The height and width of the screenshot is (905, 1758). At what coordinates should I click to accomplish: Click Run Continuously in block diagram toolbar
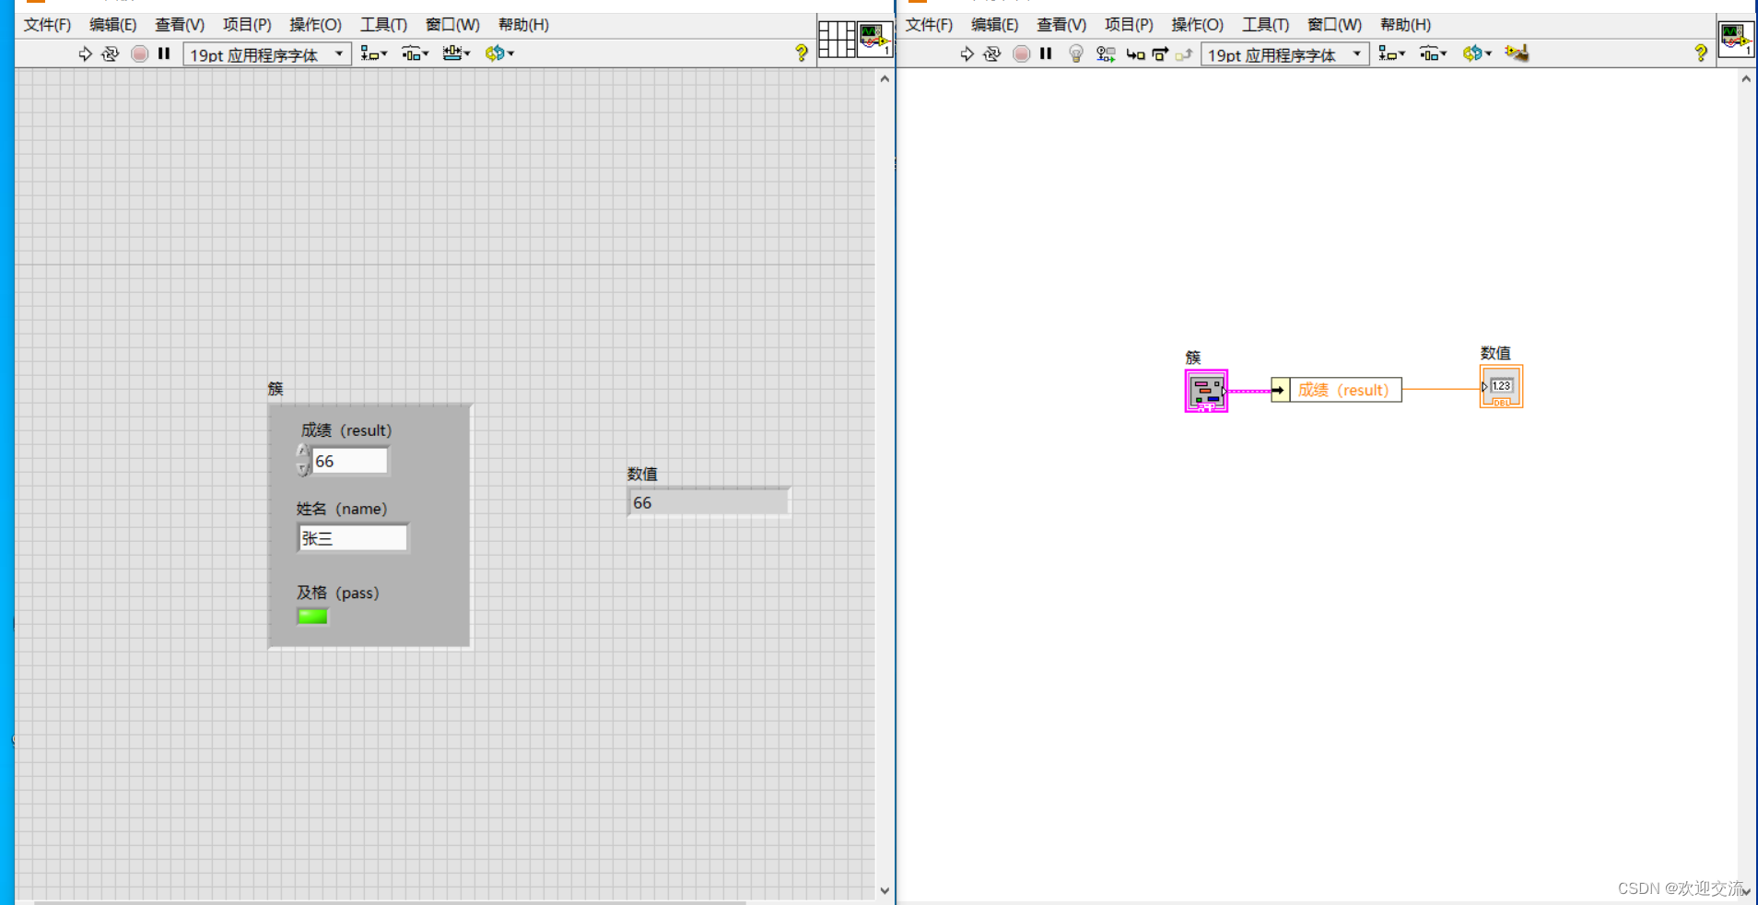[992, 53]
